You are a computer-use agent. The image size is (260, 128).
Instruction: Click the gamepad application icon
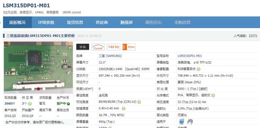pyautogui.click(x=190, y=122)
